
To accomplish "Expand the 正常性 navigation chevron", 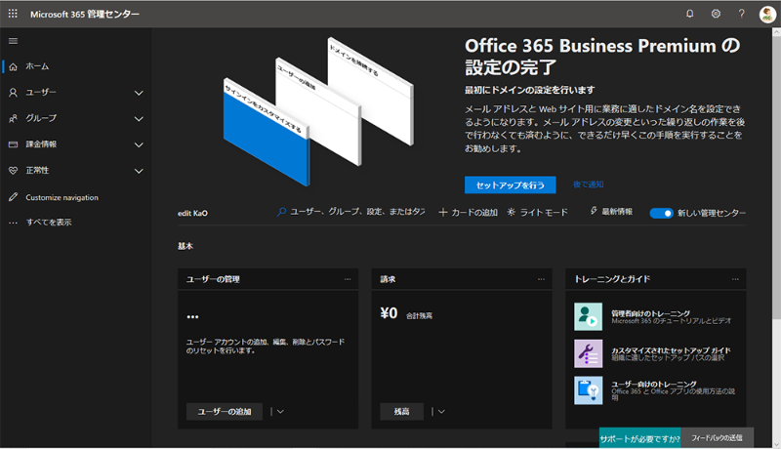I will click(x=139, y=171).
